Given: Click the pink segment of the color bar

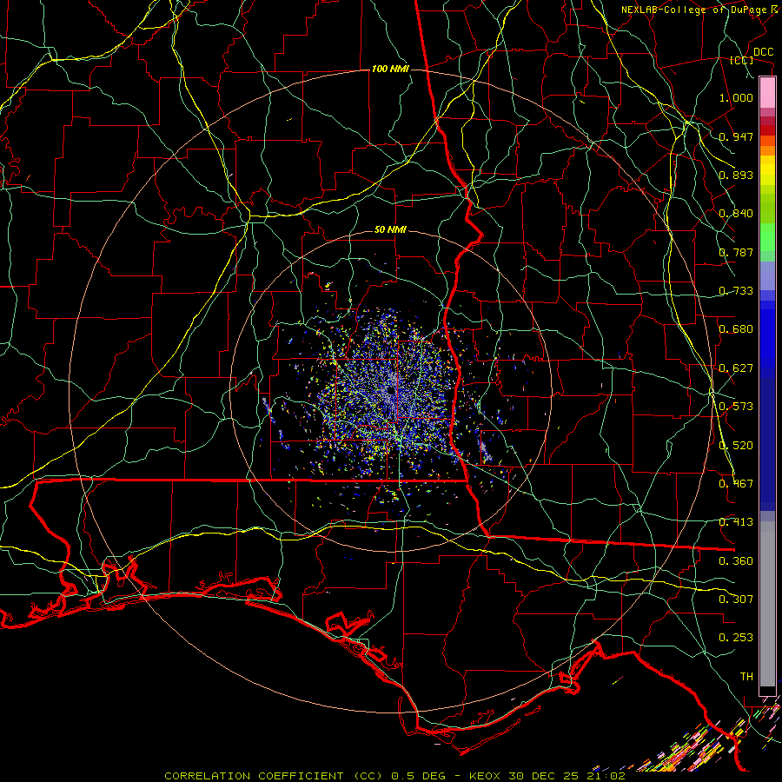Looking at the screenshot, I should 767,93.
